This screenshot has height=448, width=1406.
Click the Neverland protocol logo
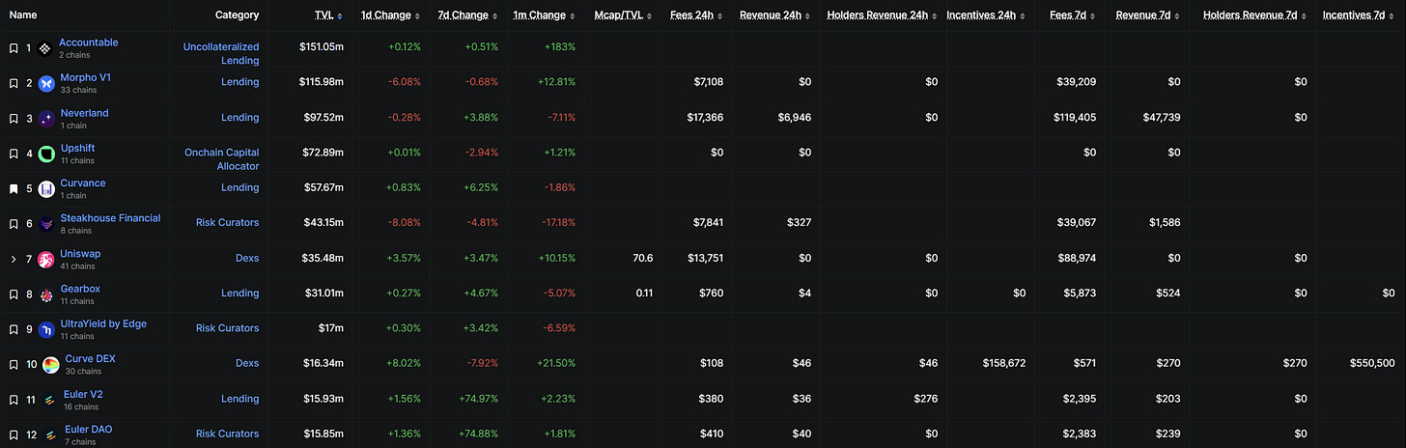point(45,119)
